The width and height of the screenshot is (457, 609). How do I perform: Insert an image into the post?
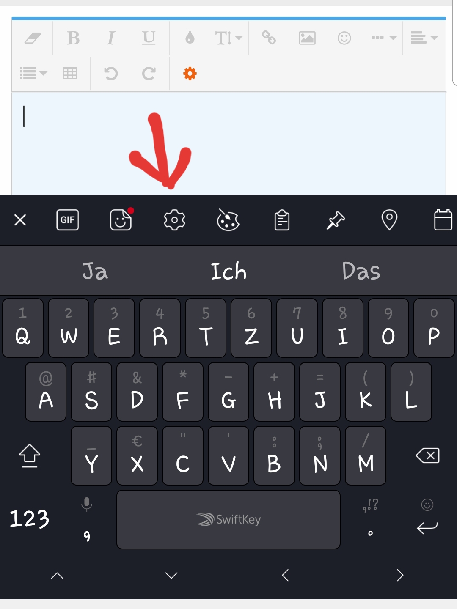pyautogui.click(x=307, y=38)
